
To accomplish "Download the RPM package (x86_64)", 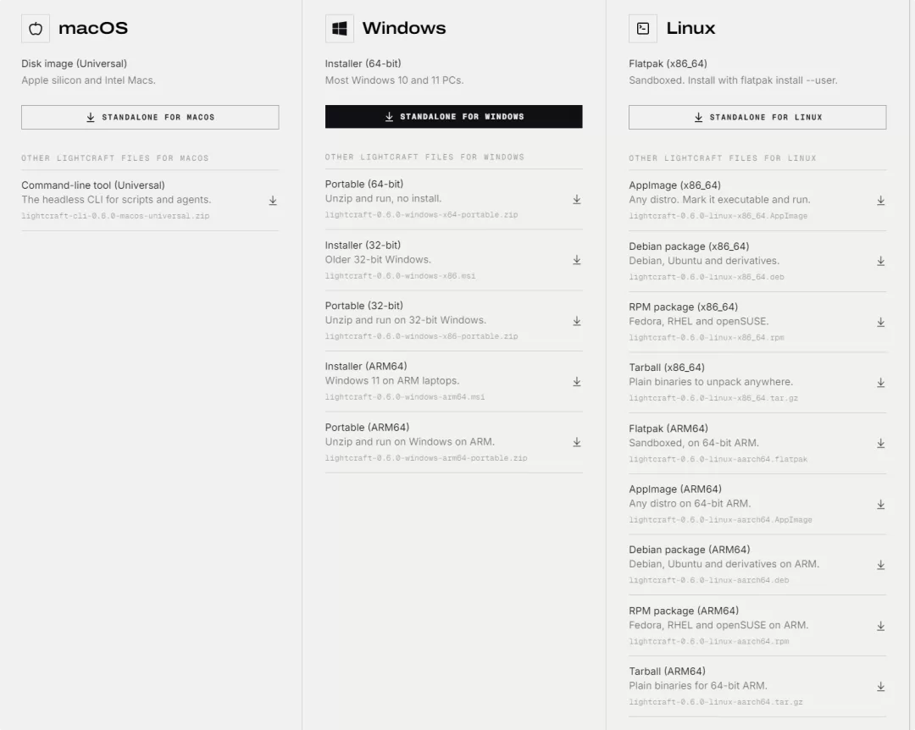I will click(880, 322).
